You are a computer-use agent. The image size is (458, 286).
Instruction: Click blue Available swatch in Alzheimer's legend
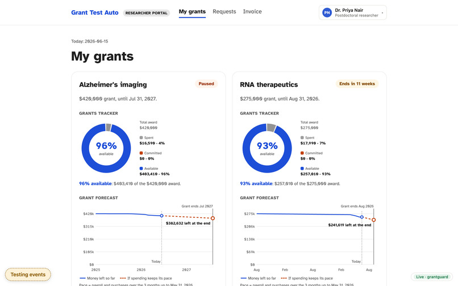click(141, 169)
